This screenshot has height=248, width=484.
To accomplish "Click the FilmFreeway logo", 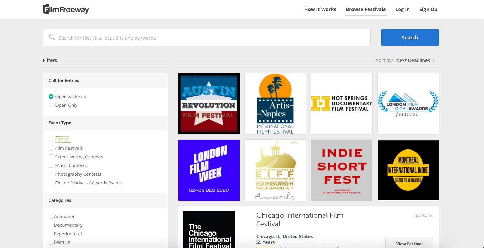I will click(66, 9).
